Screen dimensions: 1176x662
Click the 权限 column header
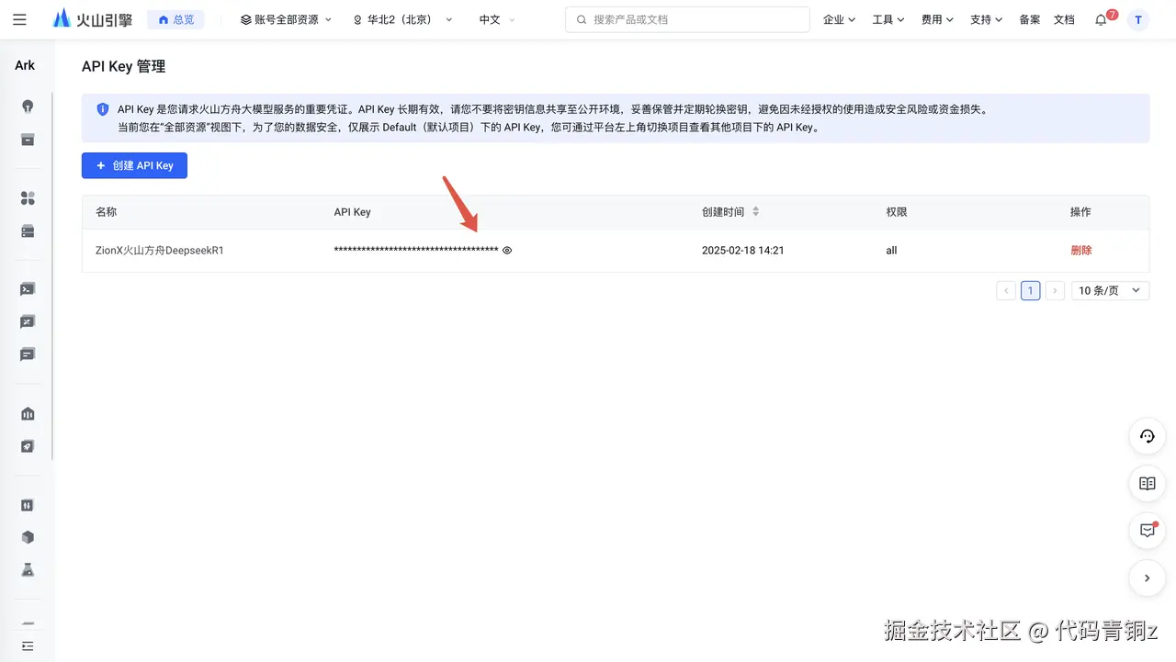tap(896, 211)
